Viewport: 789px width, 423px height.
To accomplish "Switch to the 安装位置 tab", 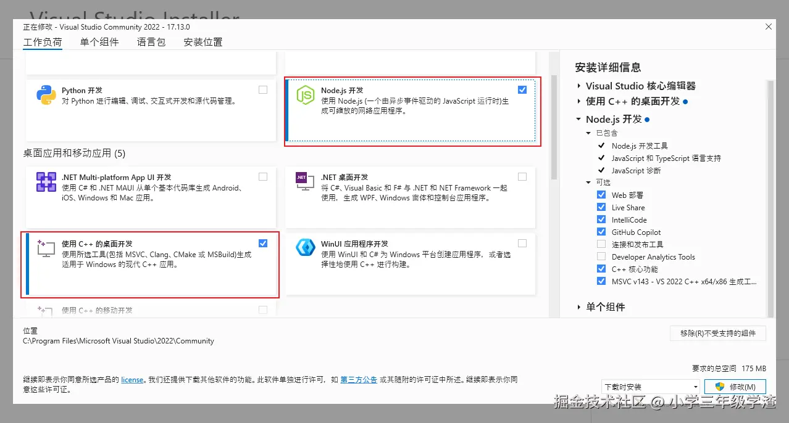I will (203, 42).
